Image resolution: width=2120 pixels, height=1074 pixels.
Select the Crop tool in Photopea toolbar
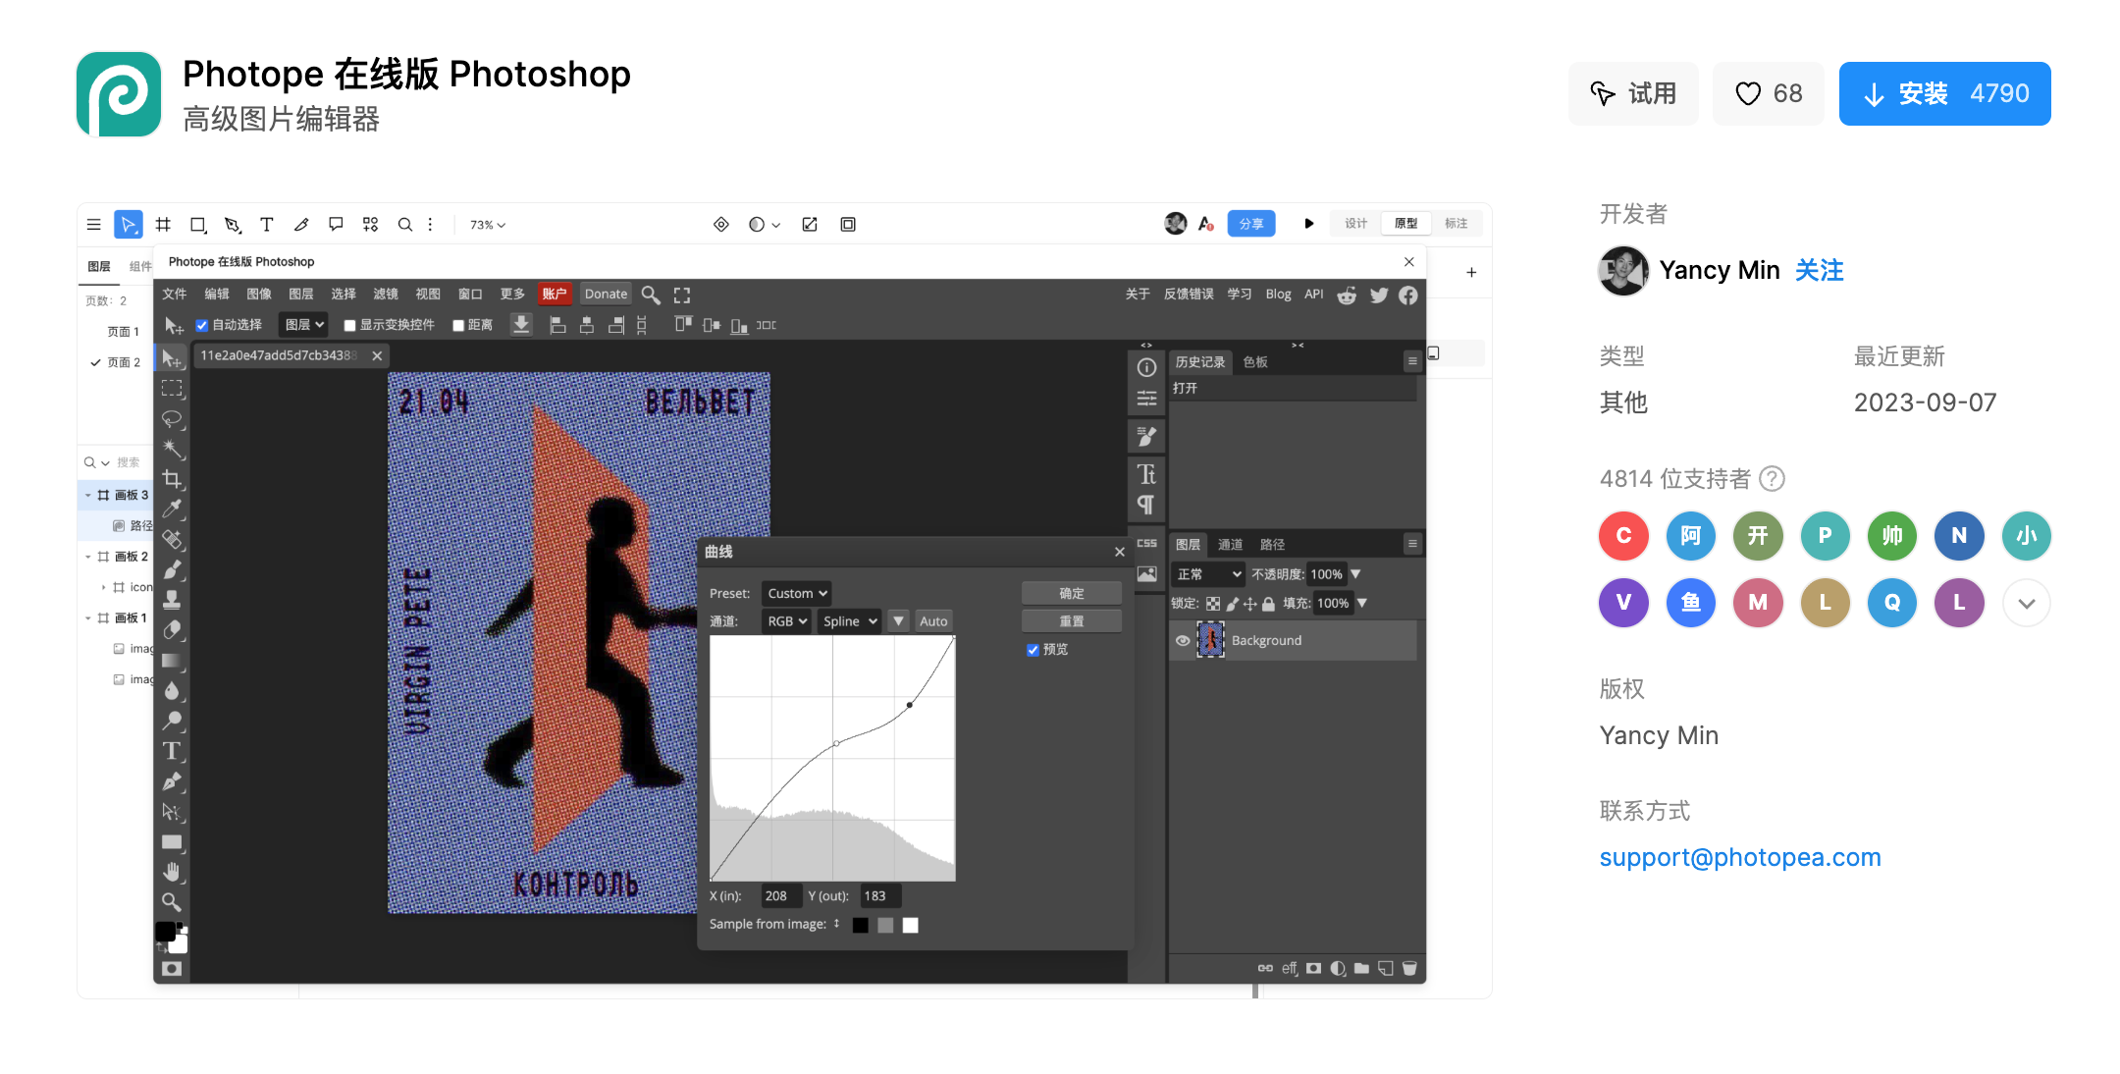tap(172, 479)
